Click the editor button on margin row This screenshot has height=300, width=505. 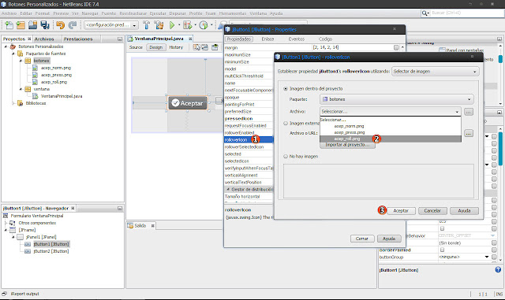(396, 47)
